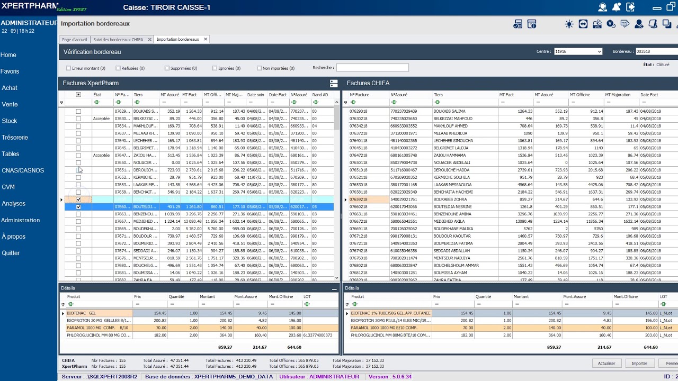Click N°Assuré filter icon in XpertPharm grid
The height and width of the screenshot is (381, 678).
click(x=294, y=102)
